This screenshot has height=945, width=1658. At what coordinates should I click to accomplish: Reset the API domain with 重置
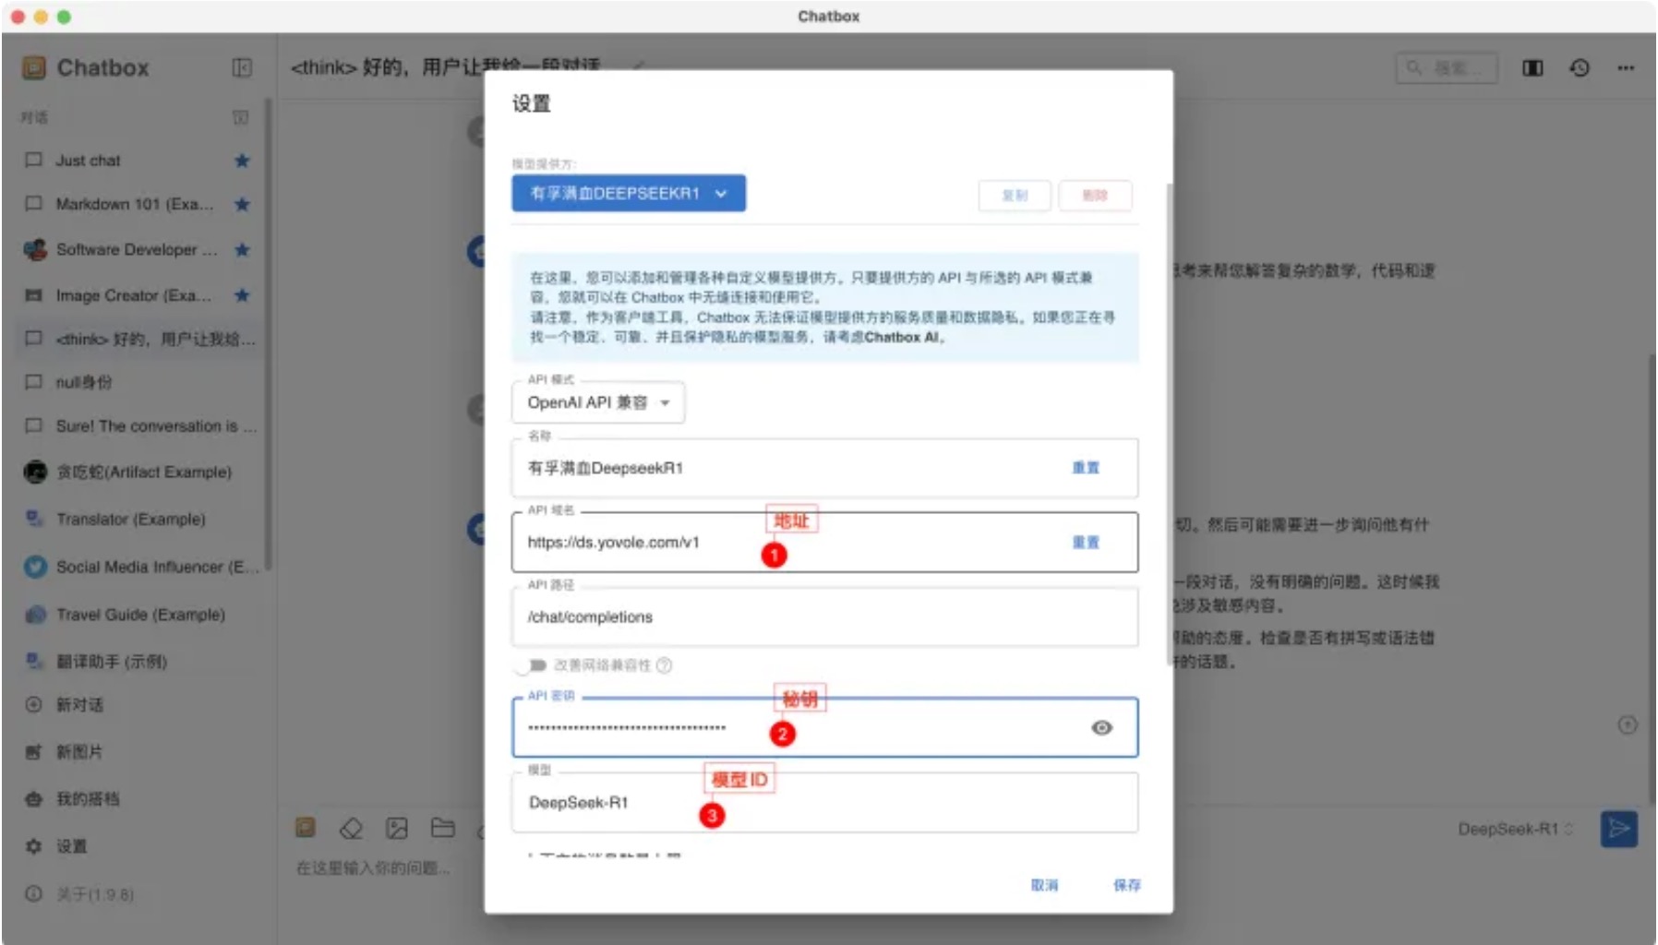1086,543
